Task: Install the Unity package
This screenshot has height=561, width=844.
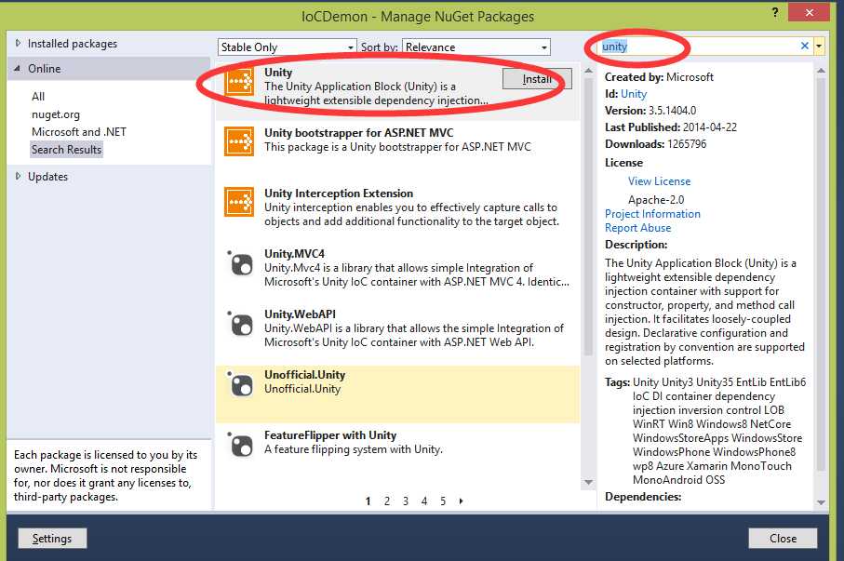Action: pos(537,79)
